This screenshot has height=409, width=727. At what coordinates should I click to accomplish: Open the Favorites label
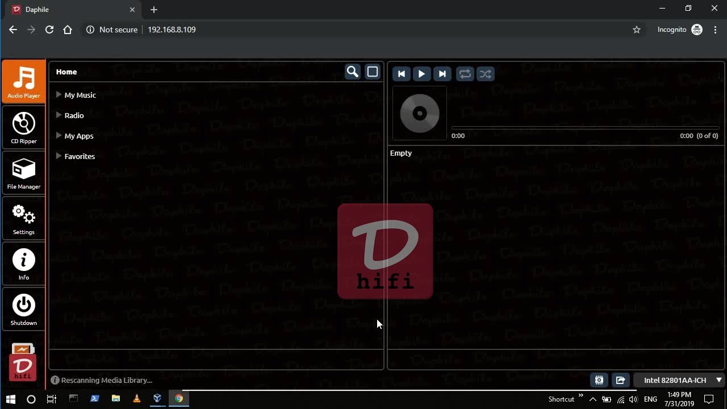(x=80, y=156)
